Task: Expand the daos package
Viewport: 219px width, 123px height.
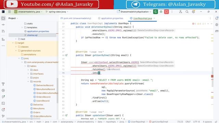Action: (28, 70)
